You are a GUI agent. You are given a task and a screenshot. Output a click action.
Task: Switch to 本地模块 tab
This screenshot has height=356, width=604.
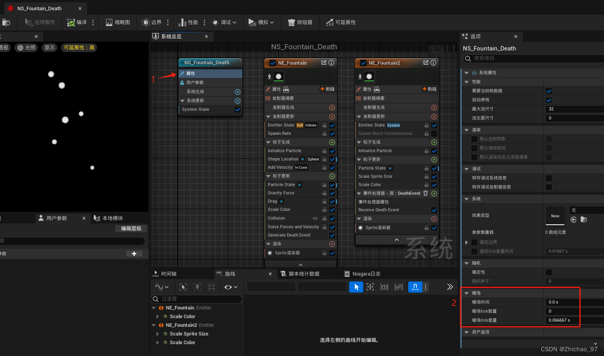108,218
